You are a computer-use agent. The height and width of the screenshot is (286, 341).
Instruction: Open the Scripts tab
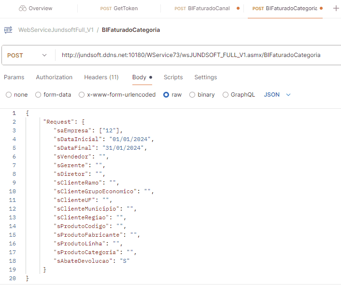tap(173, 77)
